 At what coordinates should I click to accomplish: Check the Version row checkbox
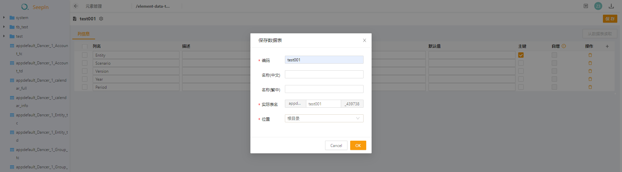85,71
